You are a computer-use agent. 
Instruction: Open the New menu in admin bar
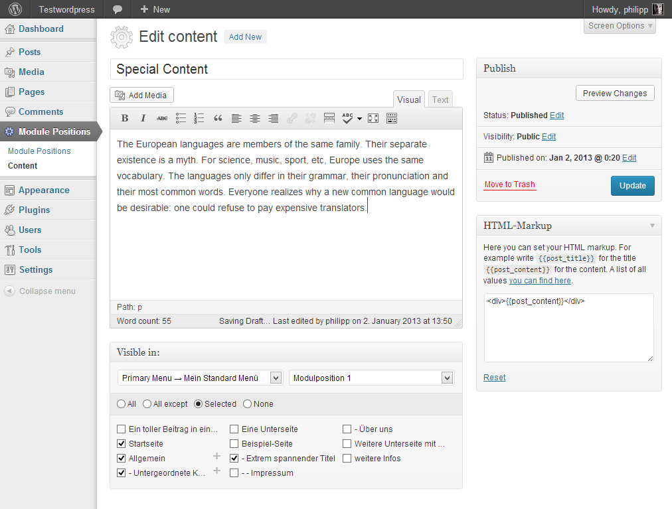click(x=155, y=9)
